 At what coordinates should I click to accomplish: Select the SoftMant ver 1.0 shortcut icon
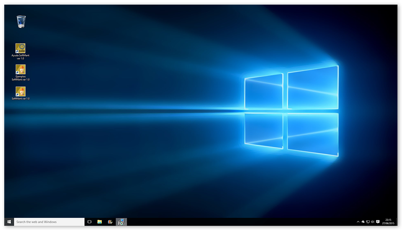pos(20,91)
